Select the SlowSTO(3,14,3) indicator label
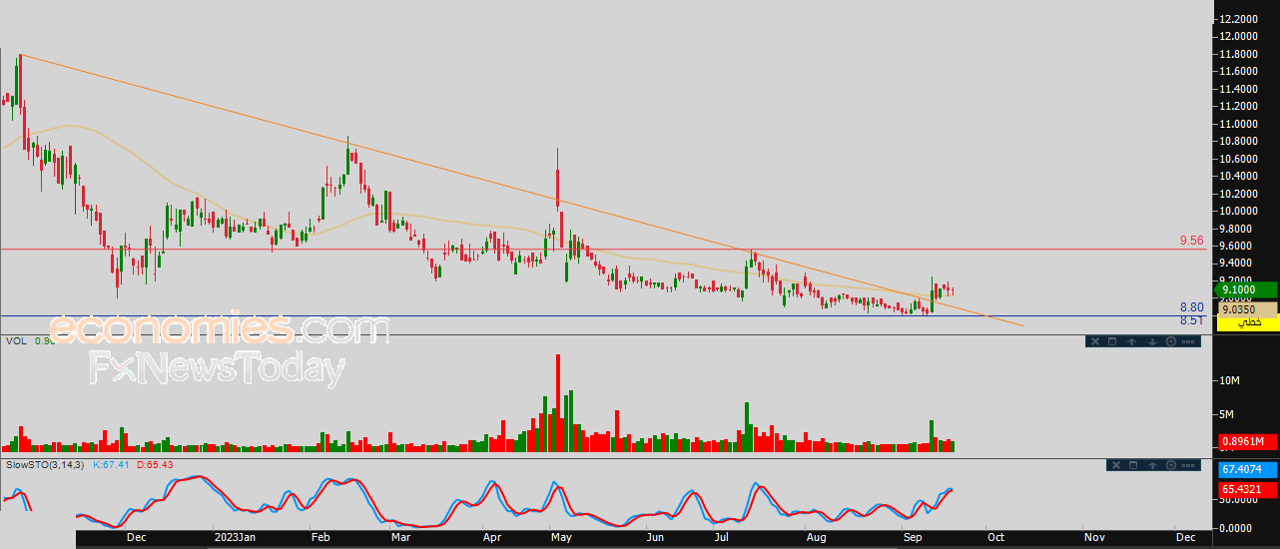1280x549 pixels. coord(45,465)
